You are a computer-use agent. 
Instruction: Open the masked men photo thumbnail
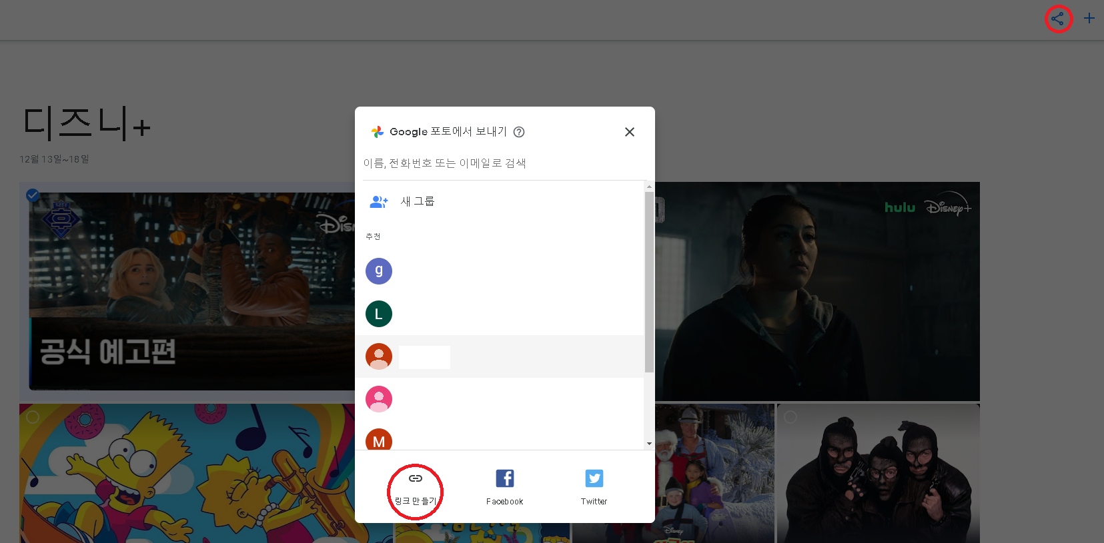(879, 473)
